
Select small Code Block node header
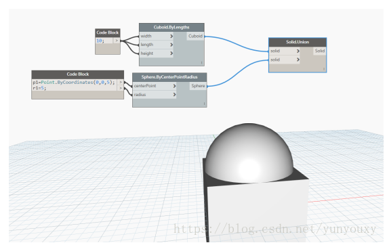tap(108, 32)
